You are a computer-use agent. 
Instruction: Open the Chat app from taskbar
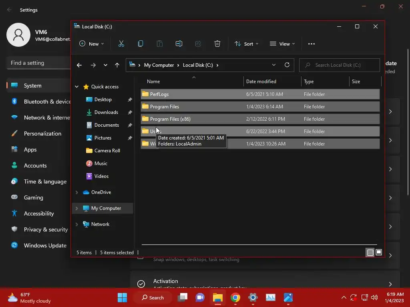pyautogui.click(x=200, y=297)
